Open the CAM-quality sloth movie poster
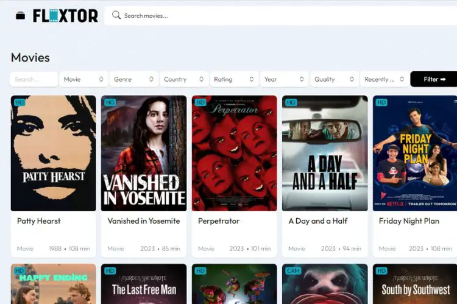Viewport: 457px width, 304px height. [x=325, y=284]
